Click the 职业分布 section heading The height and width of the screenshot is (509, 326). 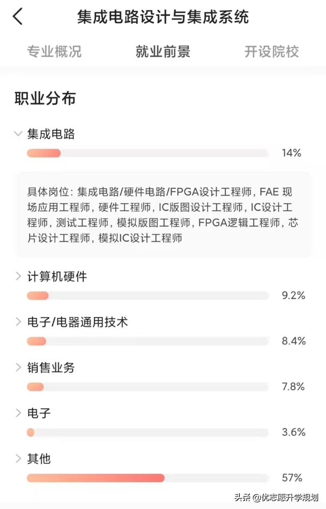tap(45, 98)
